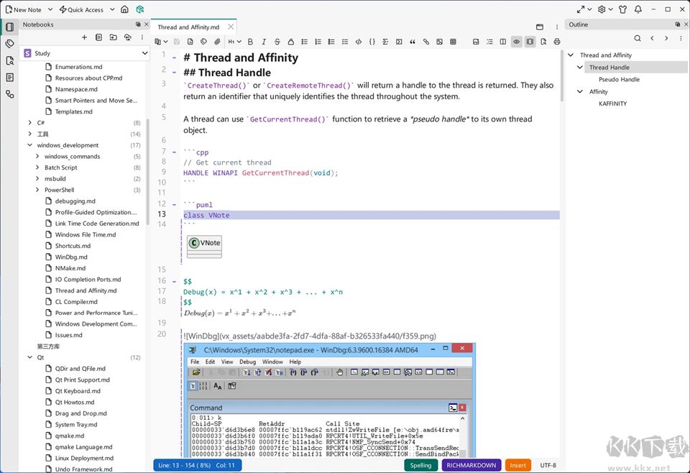Select Pseudo Handle in the Outline

click(619, 80)
